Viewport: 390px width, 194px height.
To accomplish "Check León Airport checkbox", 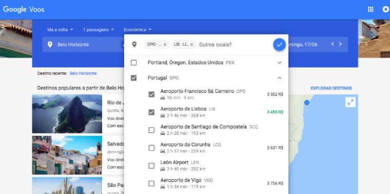I will coord(151,166).
